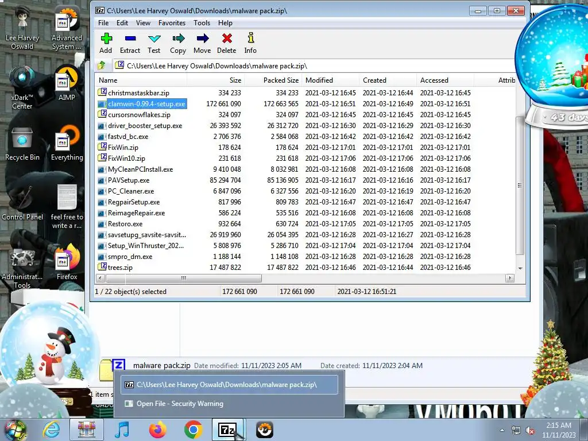Open xDark Center desktop icon
588x441 pixels.
click(22, 88)
